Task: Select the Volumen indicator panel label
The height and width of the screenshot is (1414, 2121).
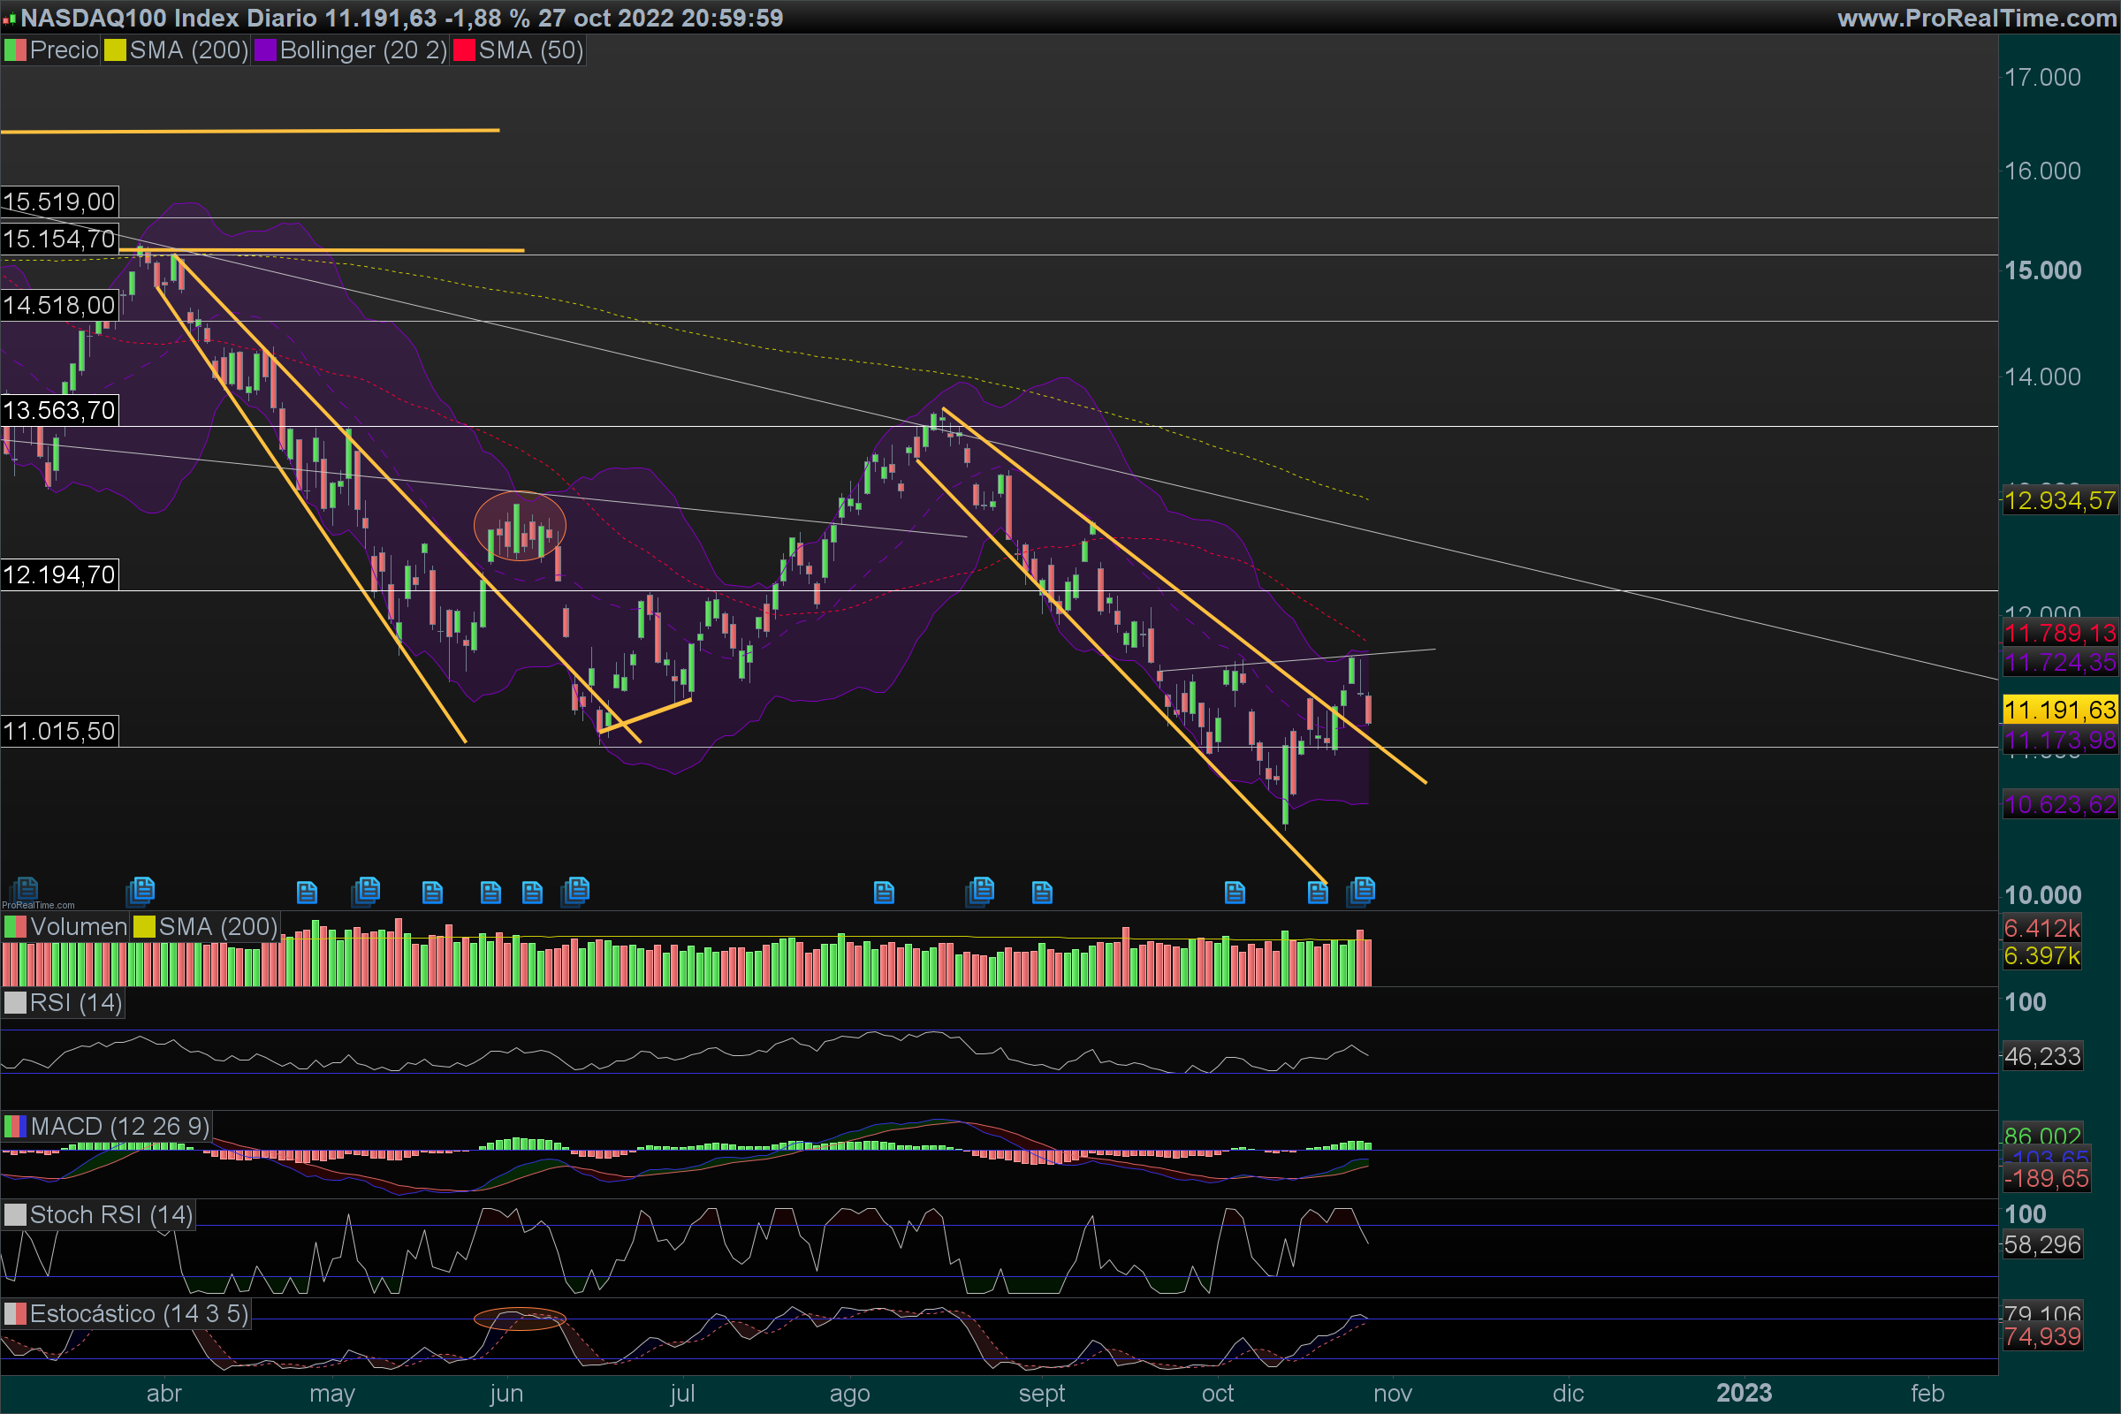Action: coord(78,927)
